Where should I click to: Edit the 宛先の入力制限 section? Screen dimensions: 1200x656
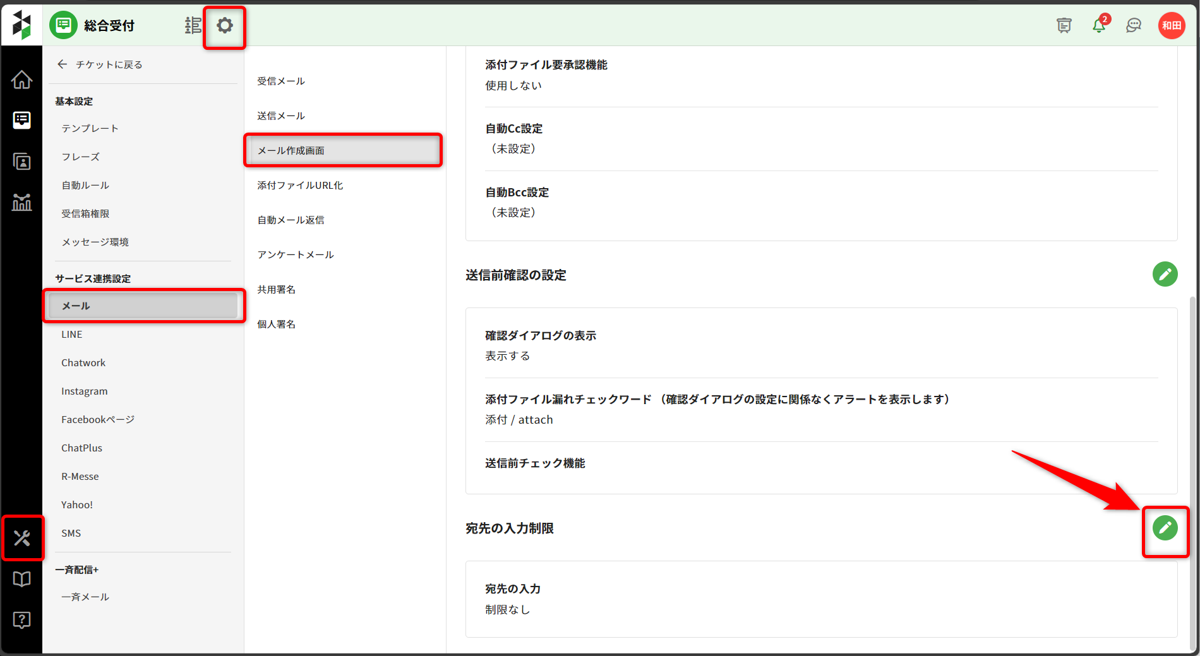pyautogui.click(x=1165, y=528)
